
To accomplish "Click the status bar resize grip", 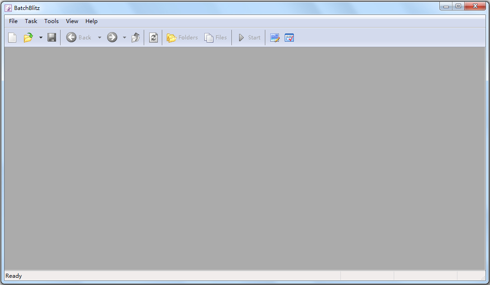I will coord(482,277).
